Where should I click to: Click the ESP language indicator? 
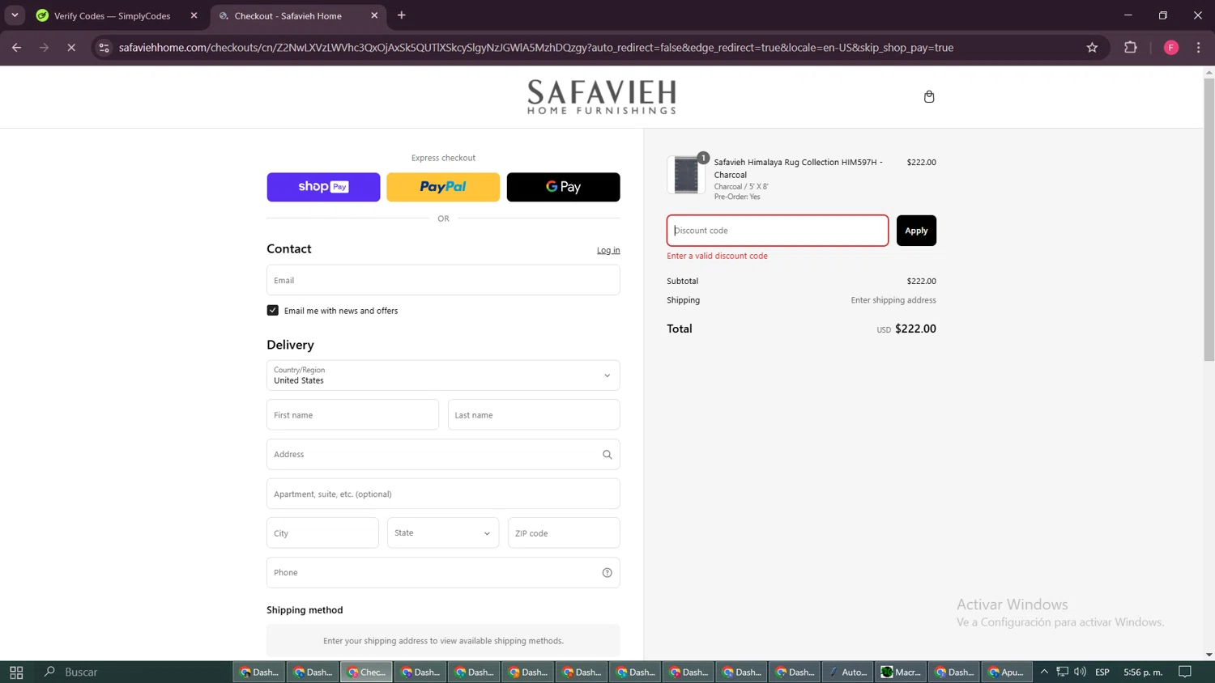[1102, 672]
